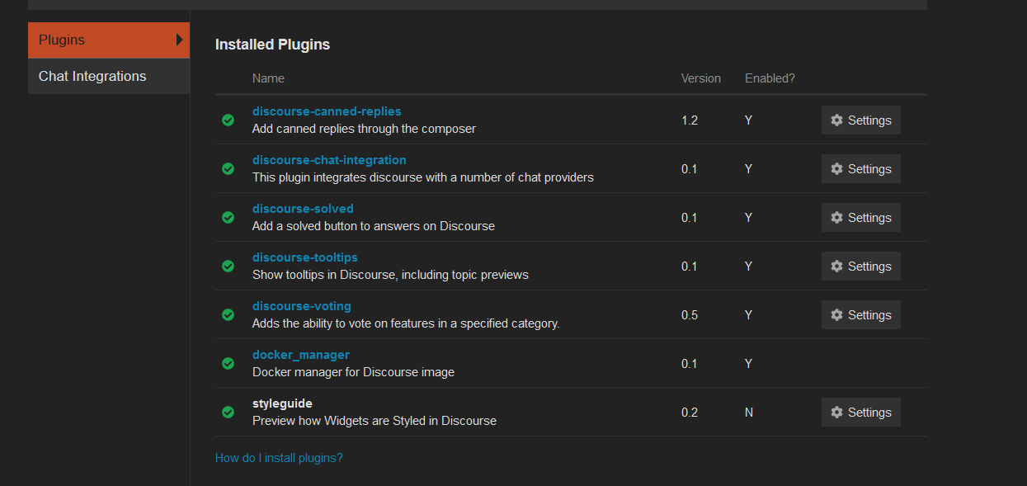This screenshot has height=486, width=1027.
Task: Open Settings for discourse-chat-integration
Action: [x=860, y=169]
